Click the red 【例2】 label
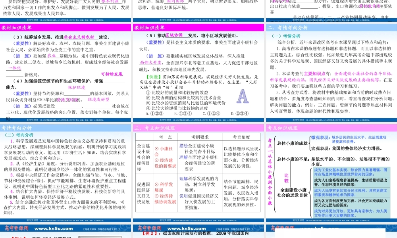This screenshot has width=397, height=238. 151,234
